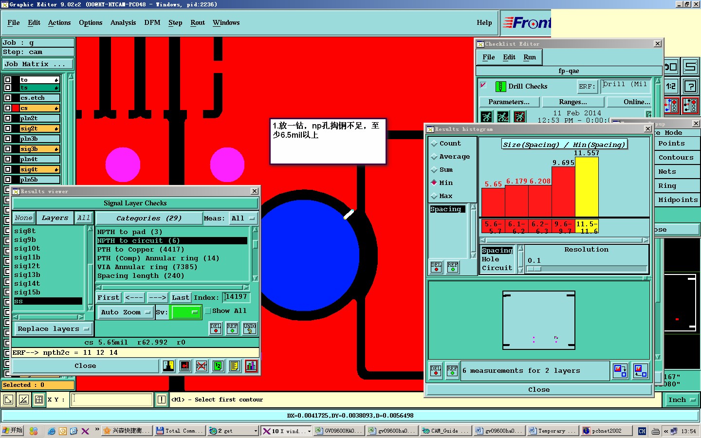Open the Meas All dropdown
This screenshot has width=701, height=438.
pyautogui.click(x=243, y=219)
